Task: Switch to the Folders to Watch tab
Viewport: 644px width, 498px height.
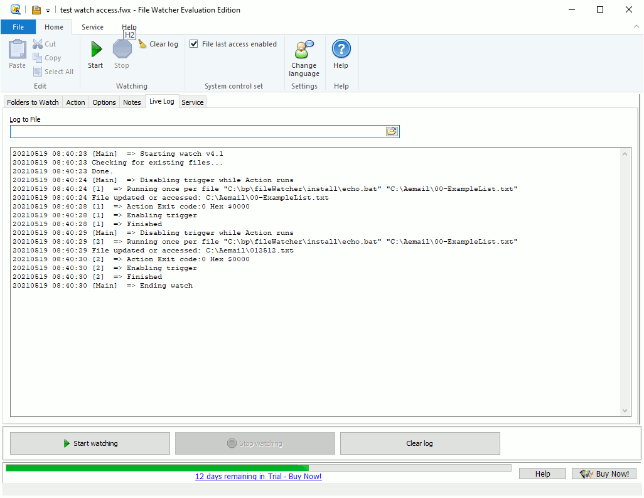Action: (x=33, y=102)
